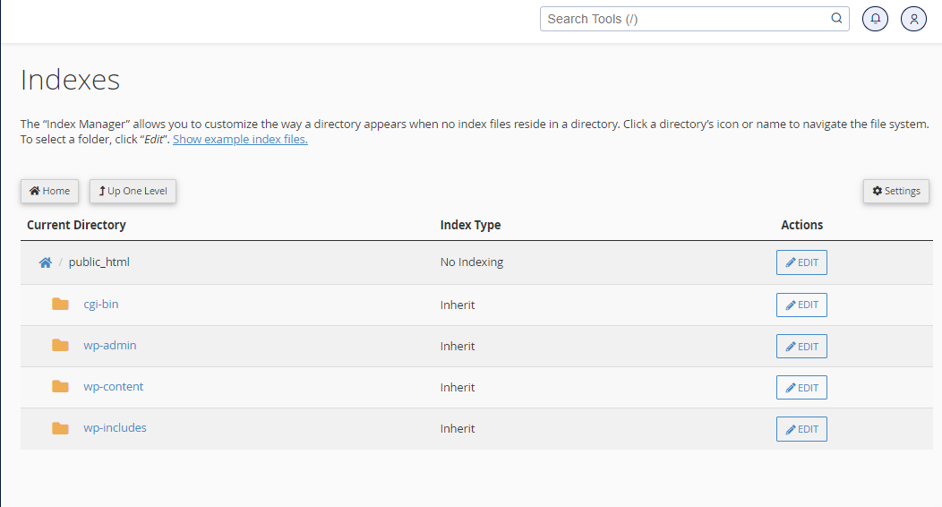Navigate into the wp-content folder name
942x507 pixels.
[x=114, y=387]
